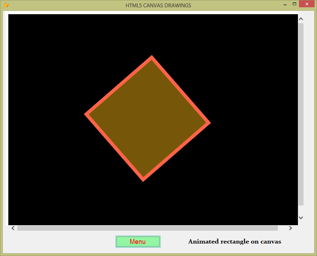Click the "Animated rectangle on canvas" caption
The image size is (317, 256).
(234, 241)
